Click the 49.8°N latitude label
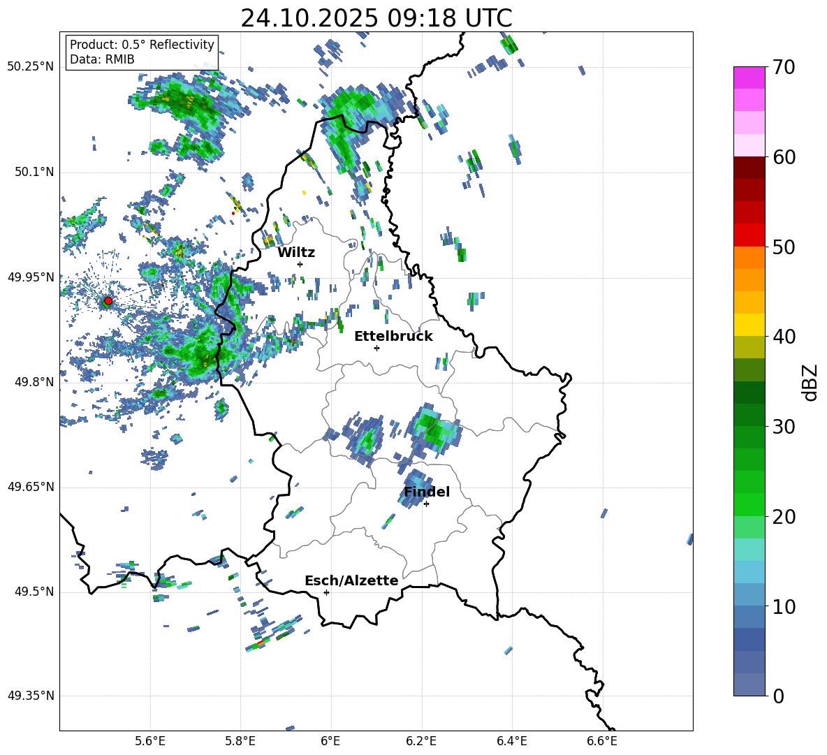 pos(34,382)
